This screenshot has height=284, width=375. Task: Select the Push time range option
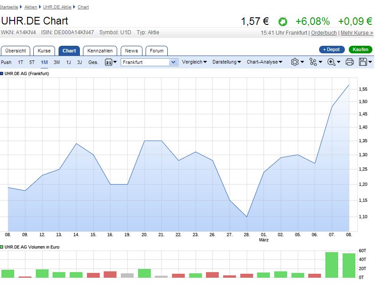pyautogui.click(x=6, y=62)
